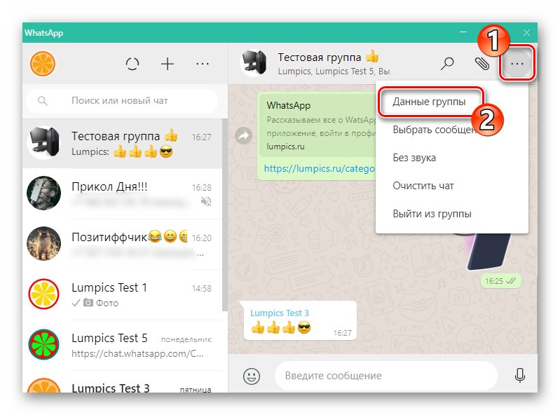Start a new chat with plus icon

167,64
